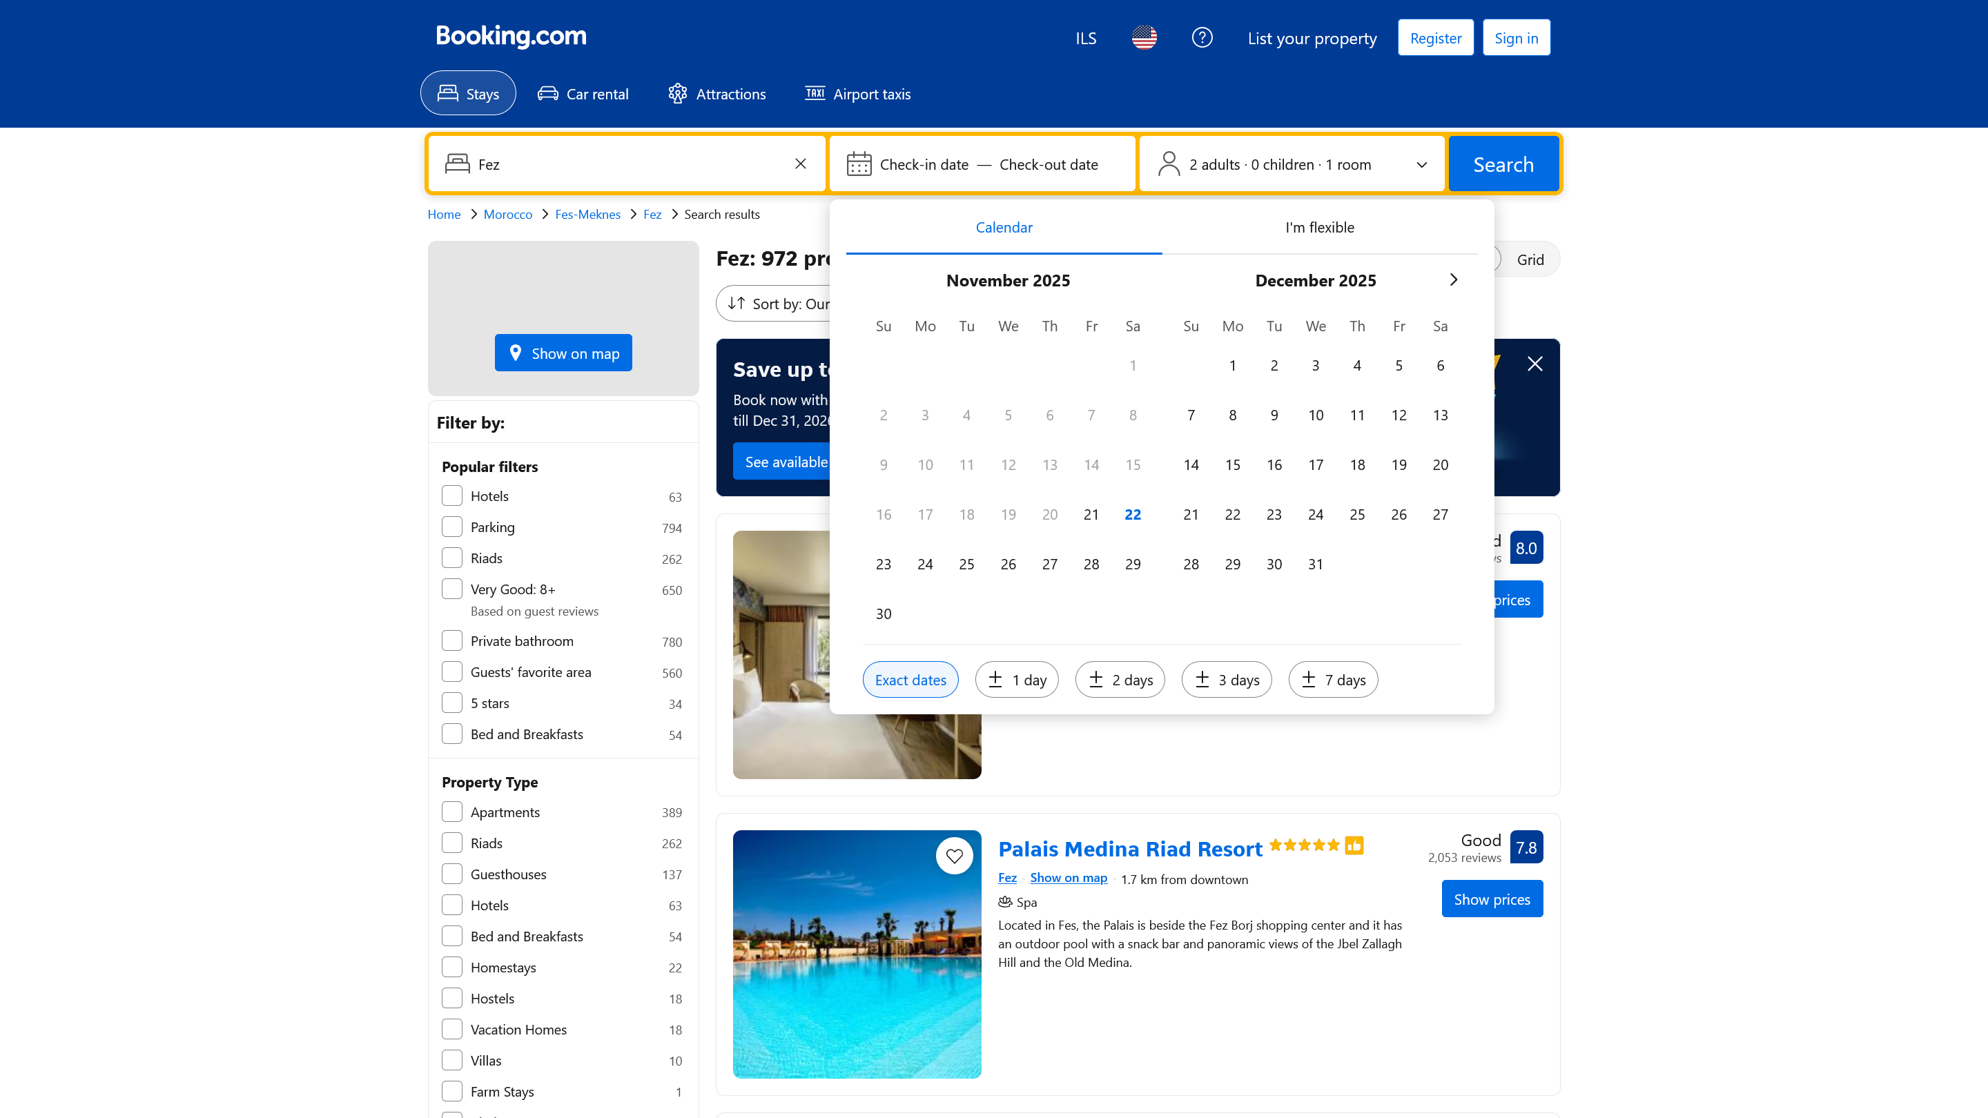Click the Search button
This screenshot has height=1118, width=1988.
[x=1503, y=163]
